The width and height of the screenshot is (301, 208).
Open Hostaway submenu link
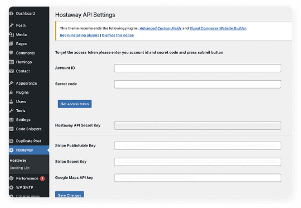click(x=18, y=161)
